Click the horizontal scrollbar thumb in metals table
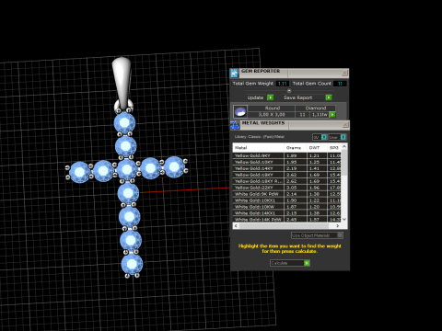The image size is (442, 331). [x=284, y=226]
